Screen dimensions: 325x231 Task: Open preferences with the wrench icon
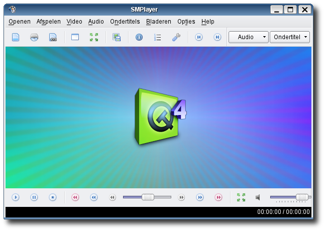pos(176,37)
